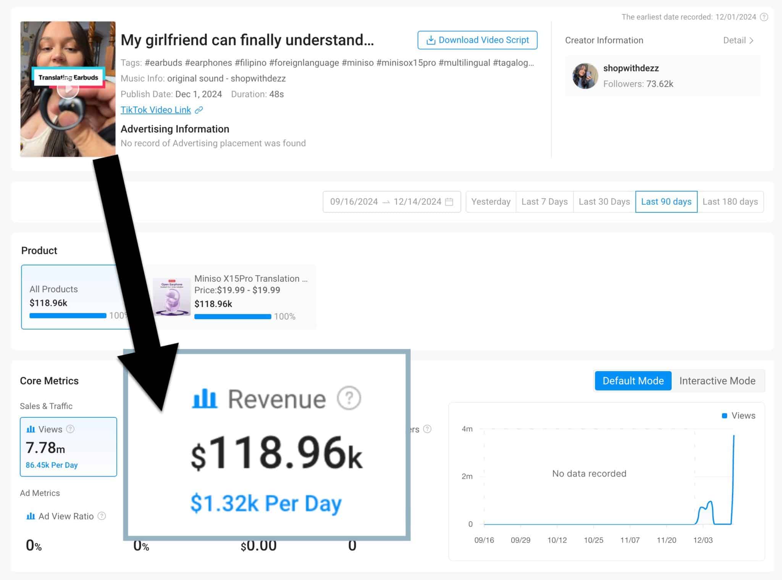Switch to Interactive Mode
Screen dimensions: 782x580
pyautogui.click(x=717, y=380)
